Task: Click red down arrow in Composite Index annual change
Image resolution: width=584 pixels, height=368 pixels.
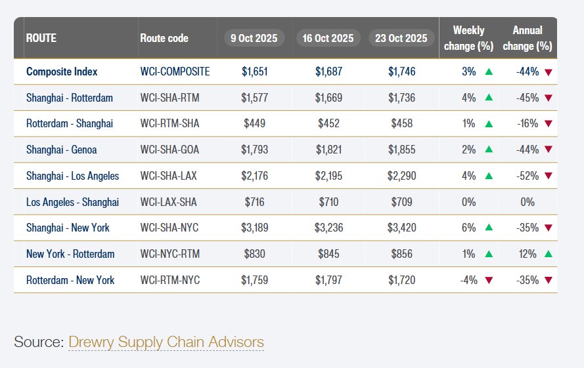Action: click(549, 72)
